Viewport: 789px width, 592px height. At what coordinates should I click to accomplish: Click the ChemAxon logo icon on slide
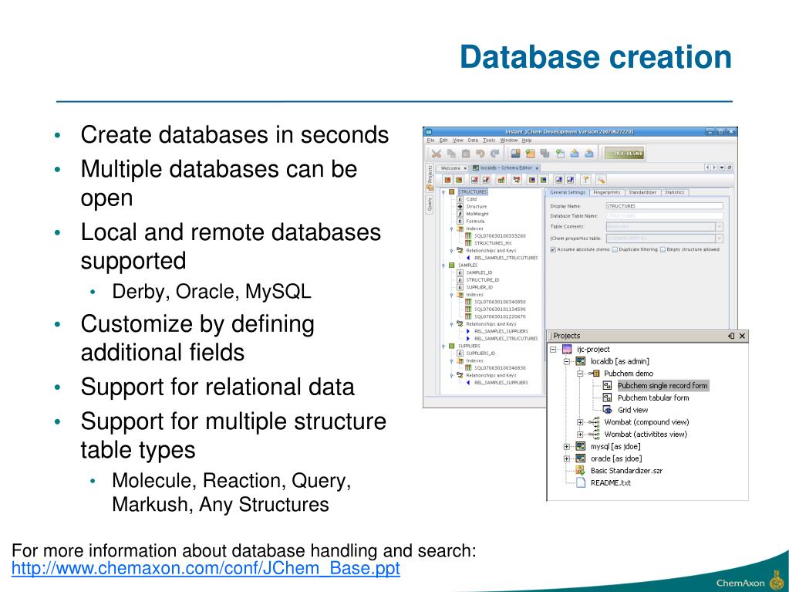click(x=775, y=581)
